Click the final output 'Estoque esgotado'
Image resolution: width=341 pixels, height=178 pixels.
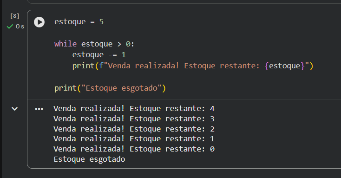pos(89,159)
